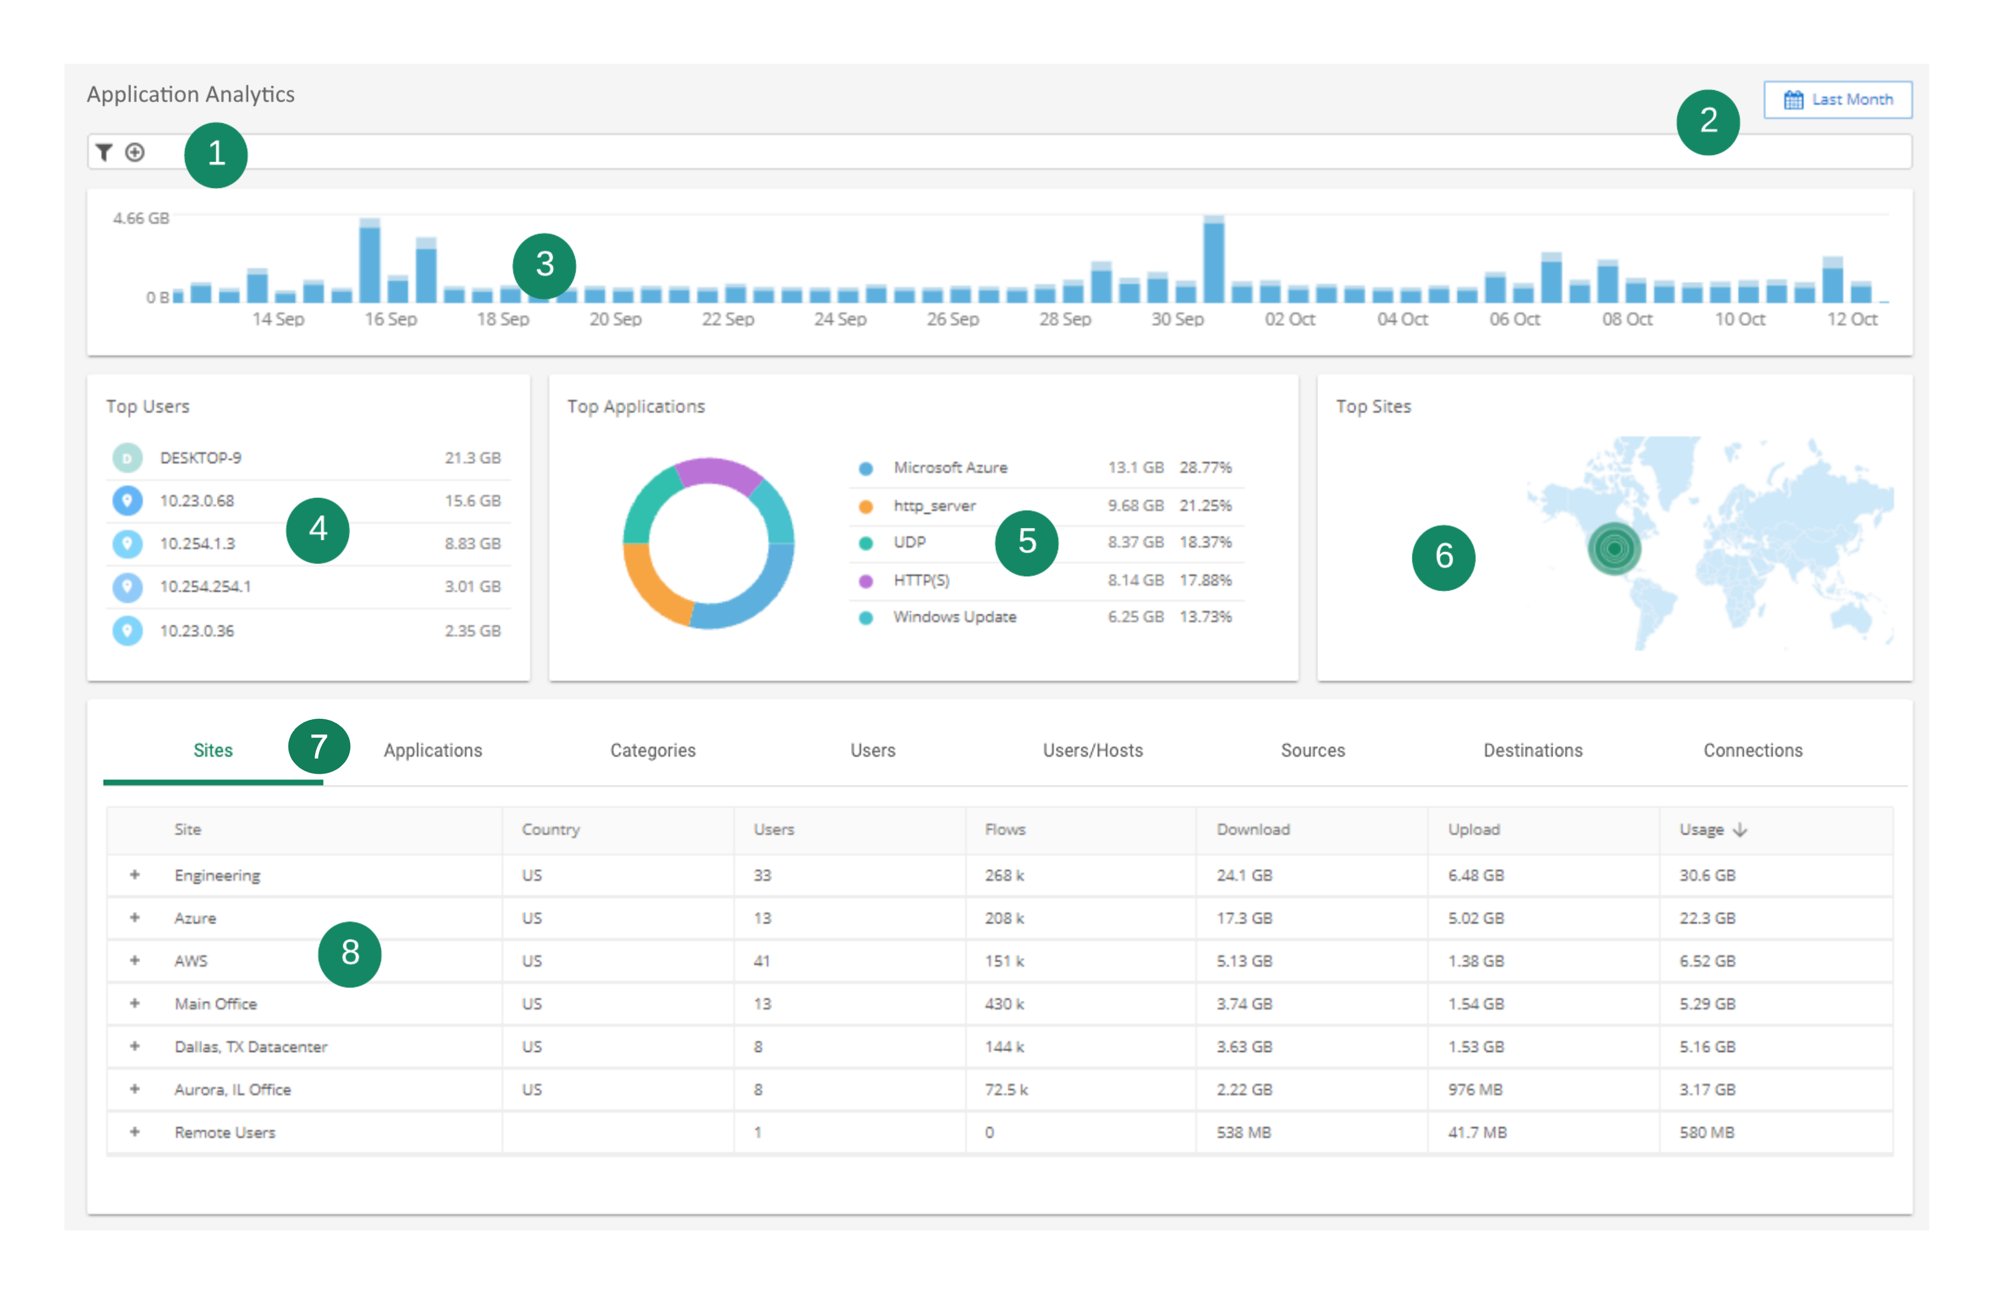
Task: Open the Users/Hosts tab
Action: click(x=1092, y=751)
